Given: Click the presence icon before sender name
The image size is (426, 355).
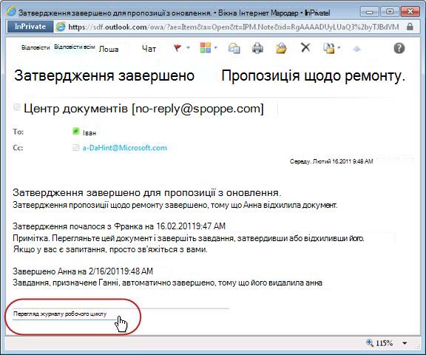Looking at the screenshot, I should click(x=17, y=107).
